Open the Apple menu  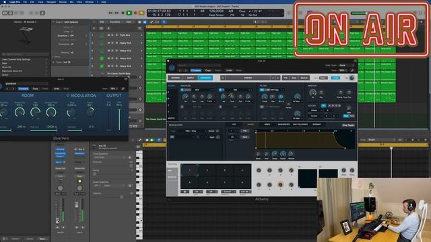click(5, 1)
